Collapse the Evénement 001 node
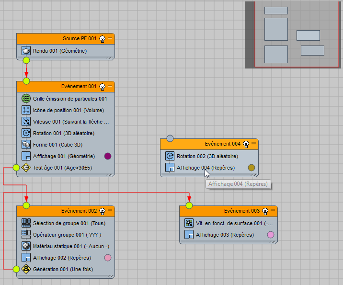Viewport: 343px width, 285px height. coord(110,86)
